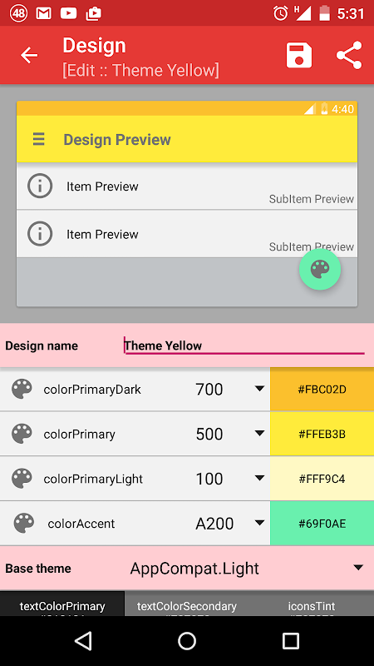Viewport: 374px width, 666px height.
Task: Select the iconsTint tab
Action: pos(312,604)
